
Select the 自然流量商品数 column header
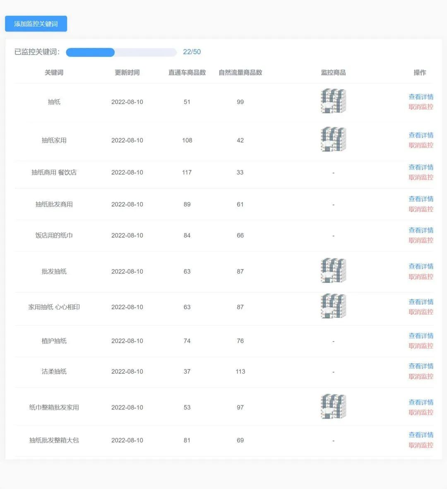coord(240,72)
